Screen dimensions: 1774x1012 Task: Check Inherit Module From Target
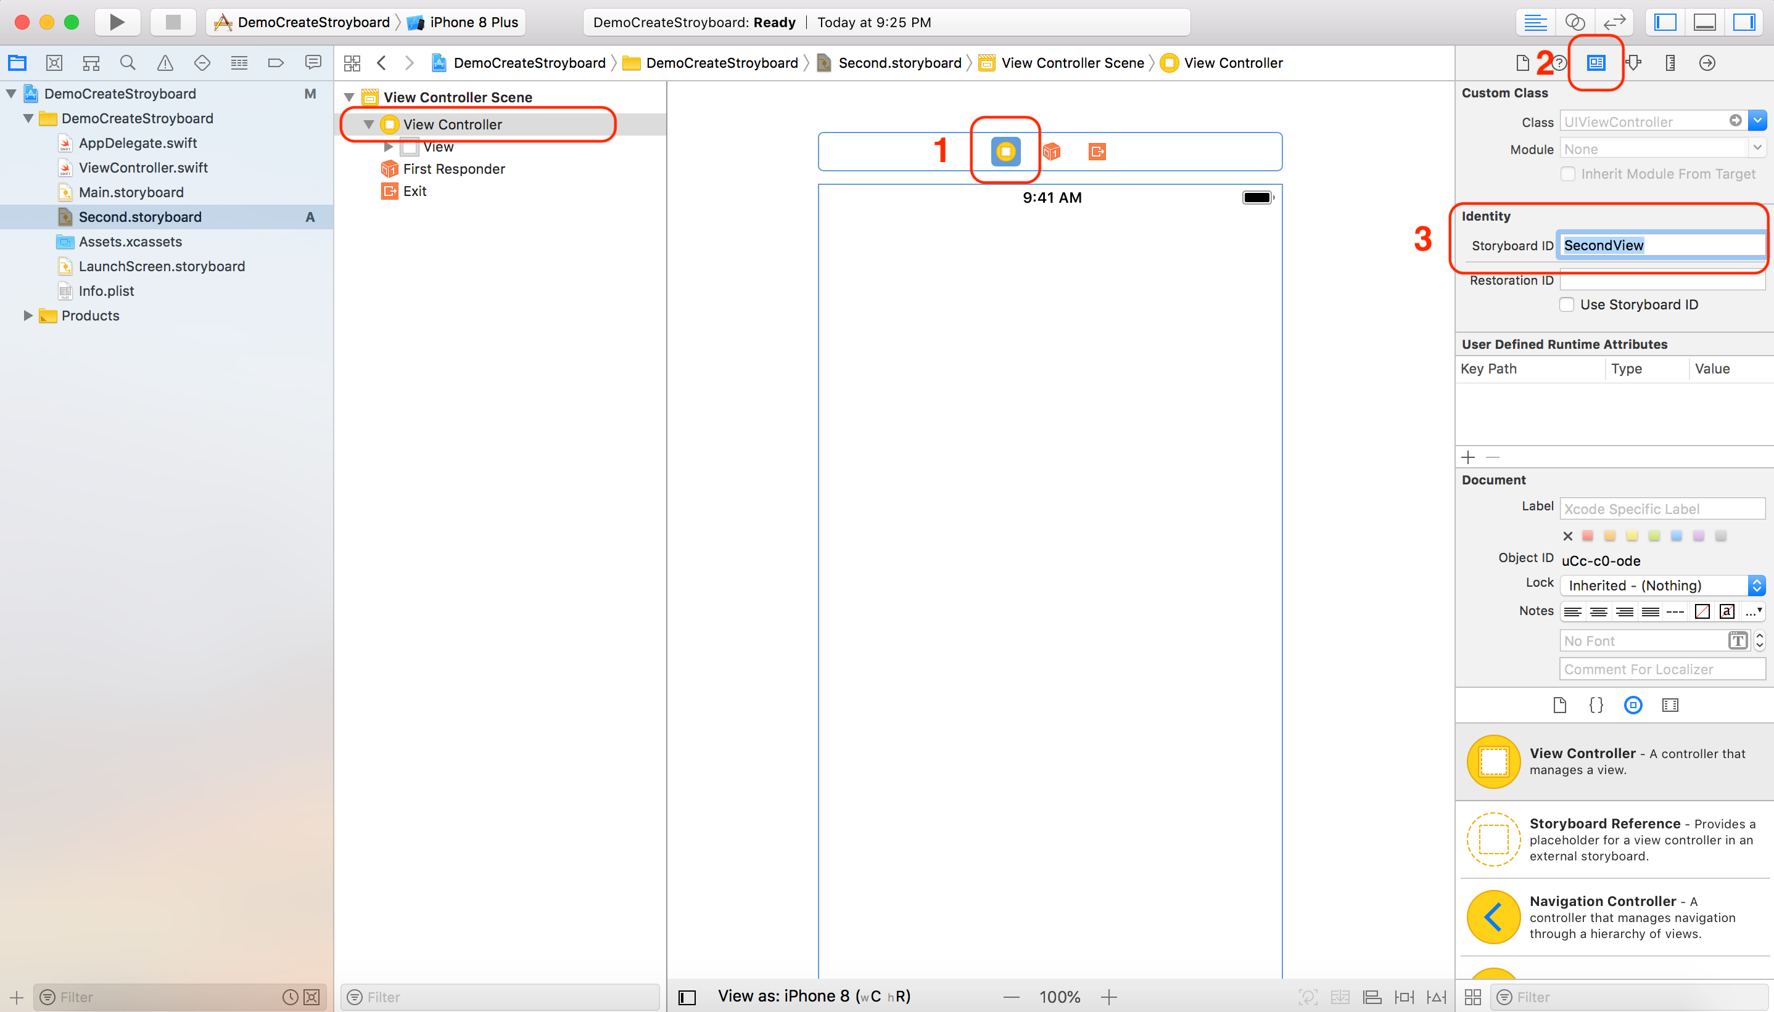[1567, 174]
